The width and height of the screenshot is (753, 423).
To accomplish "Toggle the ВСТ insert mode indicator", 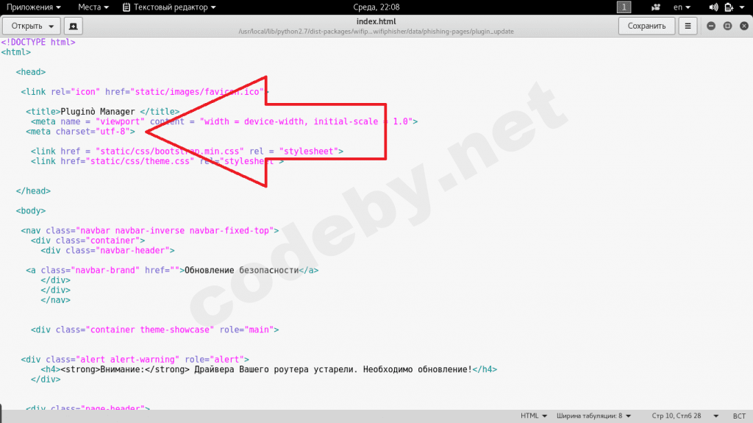I will point(739,416).
